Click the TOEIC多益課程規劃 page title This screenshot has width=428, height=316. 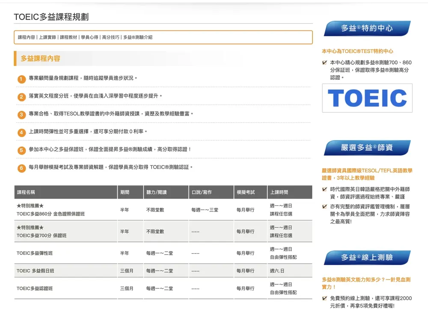[51, 17]
